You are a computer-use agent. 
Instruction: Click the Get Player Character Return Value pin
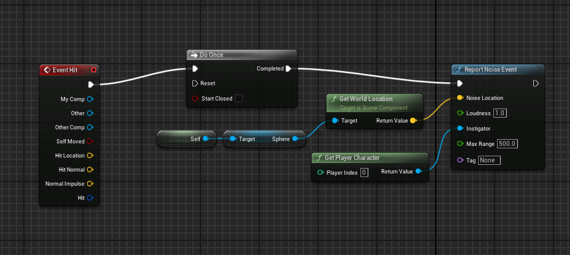pos(418,172)
